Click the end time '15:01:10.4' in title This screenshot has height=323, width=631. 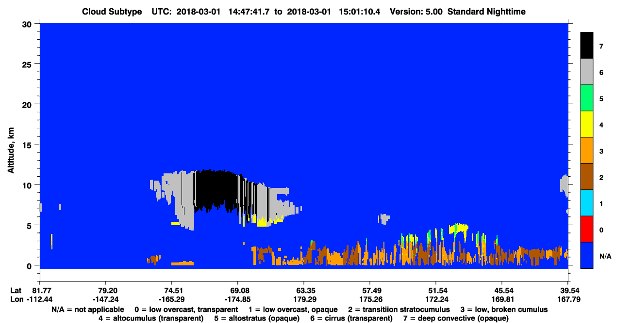(x=360, y=12)
